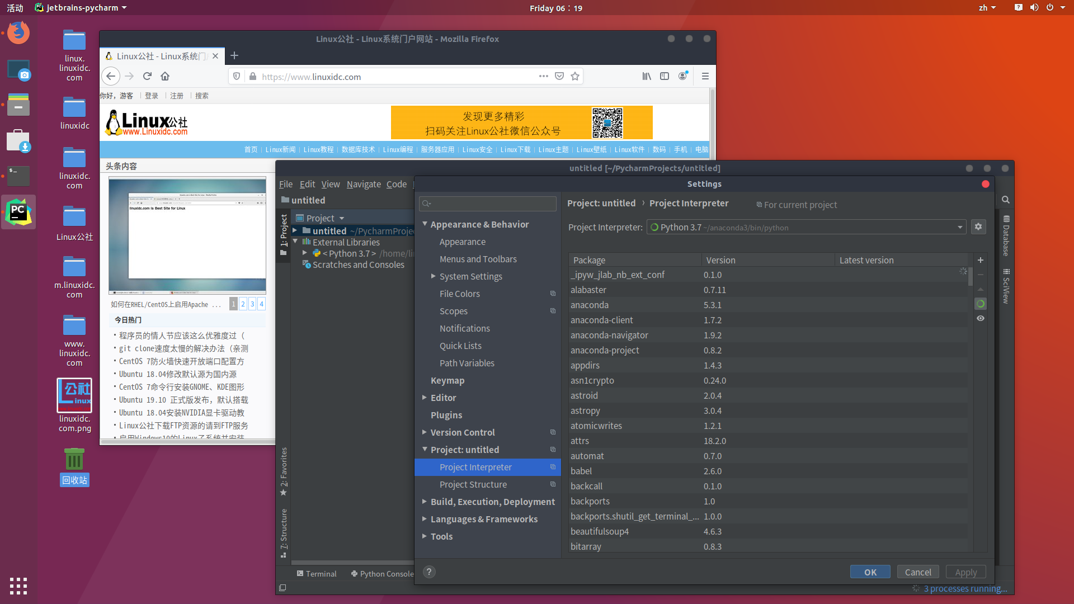Click the Project Interpreter settings gear icon
This screenshot has height=604, width=1074.
pos(978,227)
